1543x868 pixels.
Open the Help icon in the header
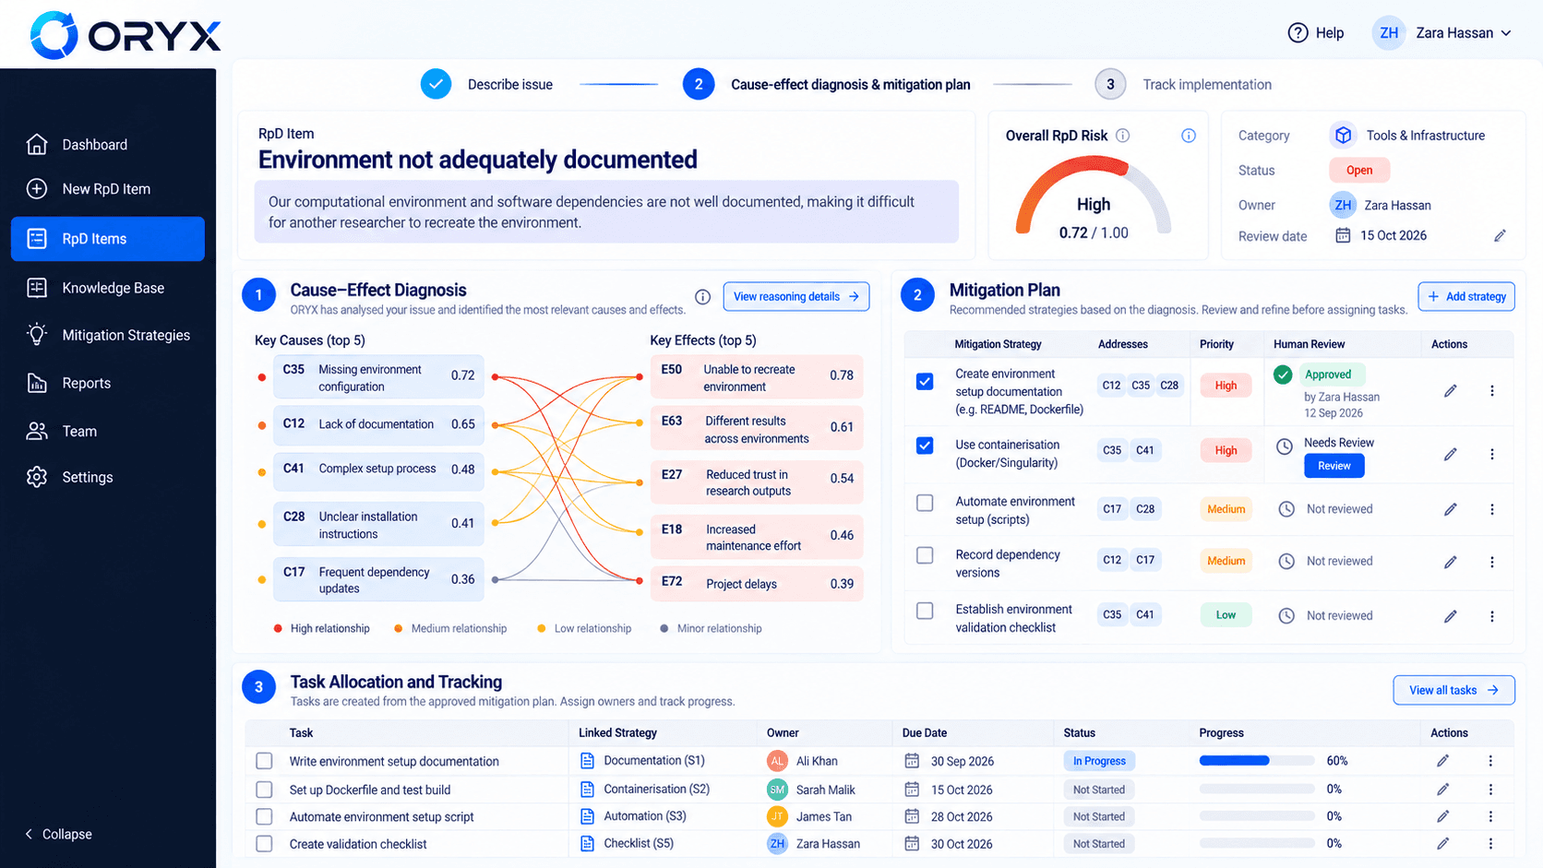1298,33
